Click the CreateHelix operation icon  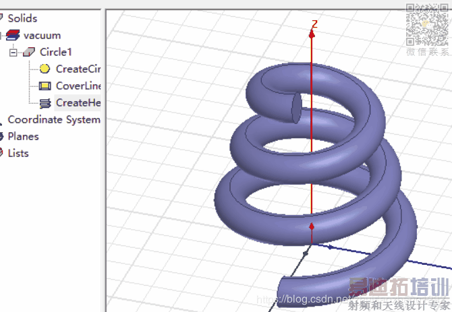[45, 103]
